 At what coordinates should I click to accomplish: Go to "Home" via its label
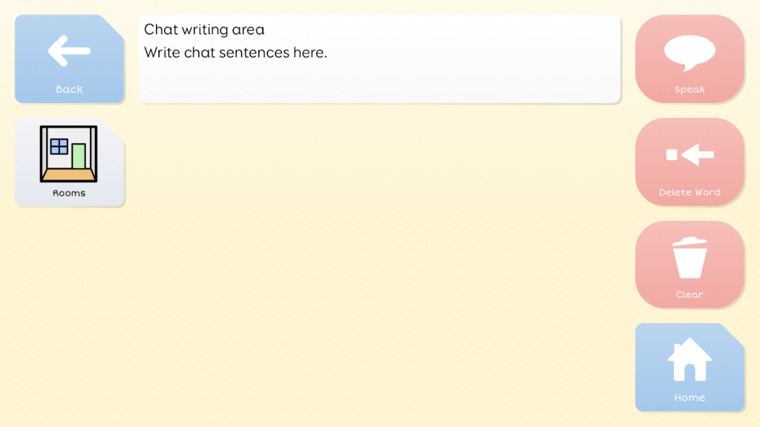pyautogui.click(x=689, y=398)
